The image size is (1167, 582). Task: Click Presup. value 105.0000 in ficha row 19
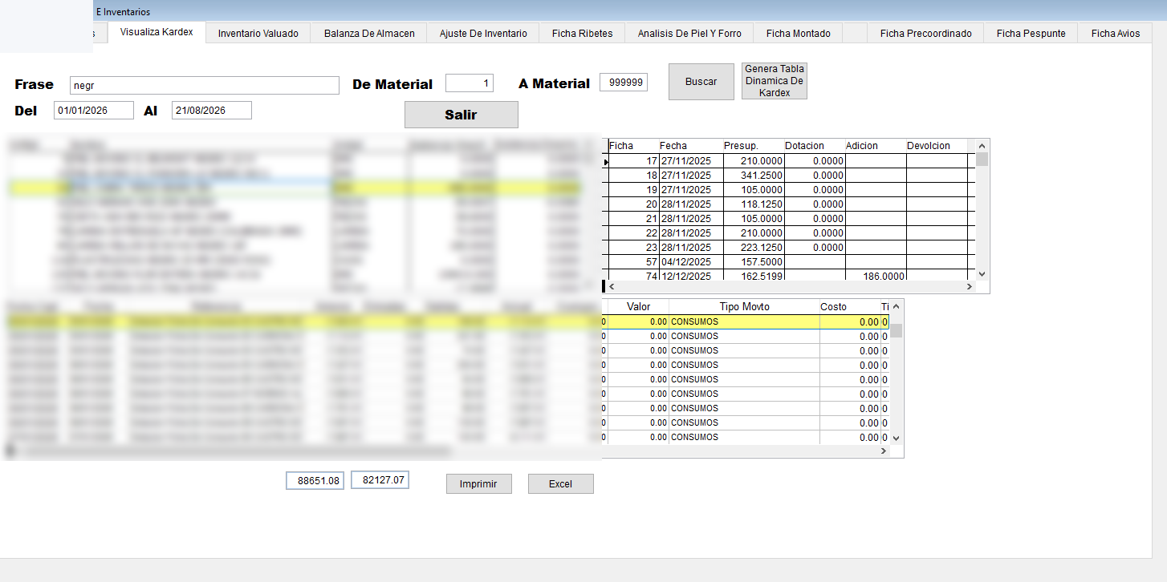coord(754,189)
